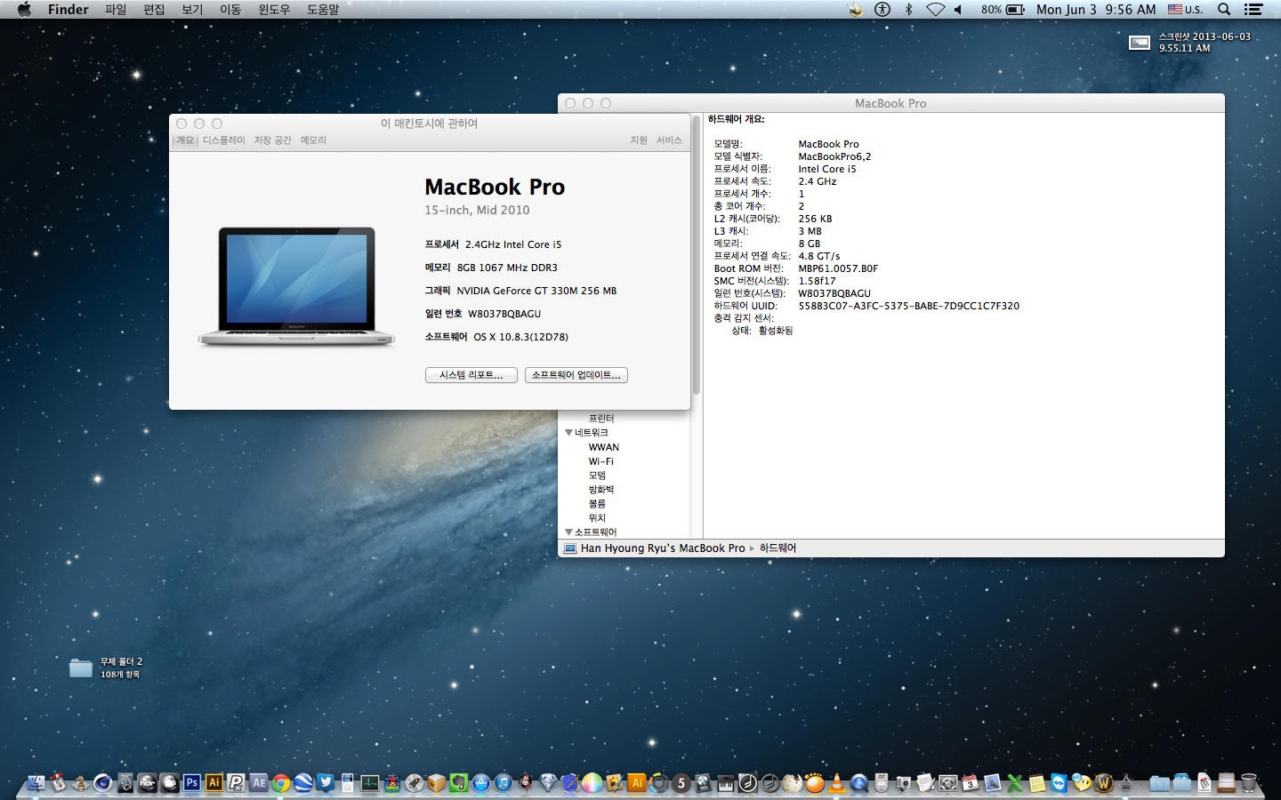
Task: Open After Effects from the dock
Action: point(259,782)
